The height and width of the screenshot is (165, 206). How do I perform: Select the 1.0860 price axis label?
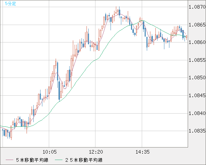(x=197, y=42)
